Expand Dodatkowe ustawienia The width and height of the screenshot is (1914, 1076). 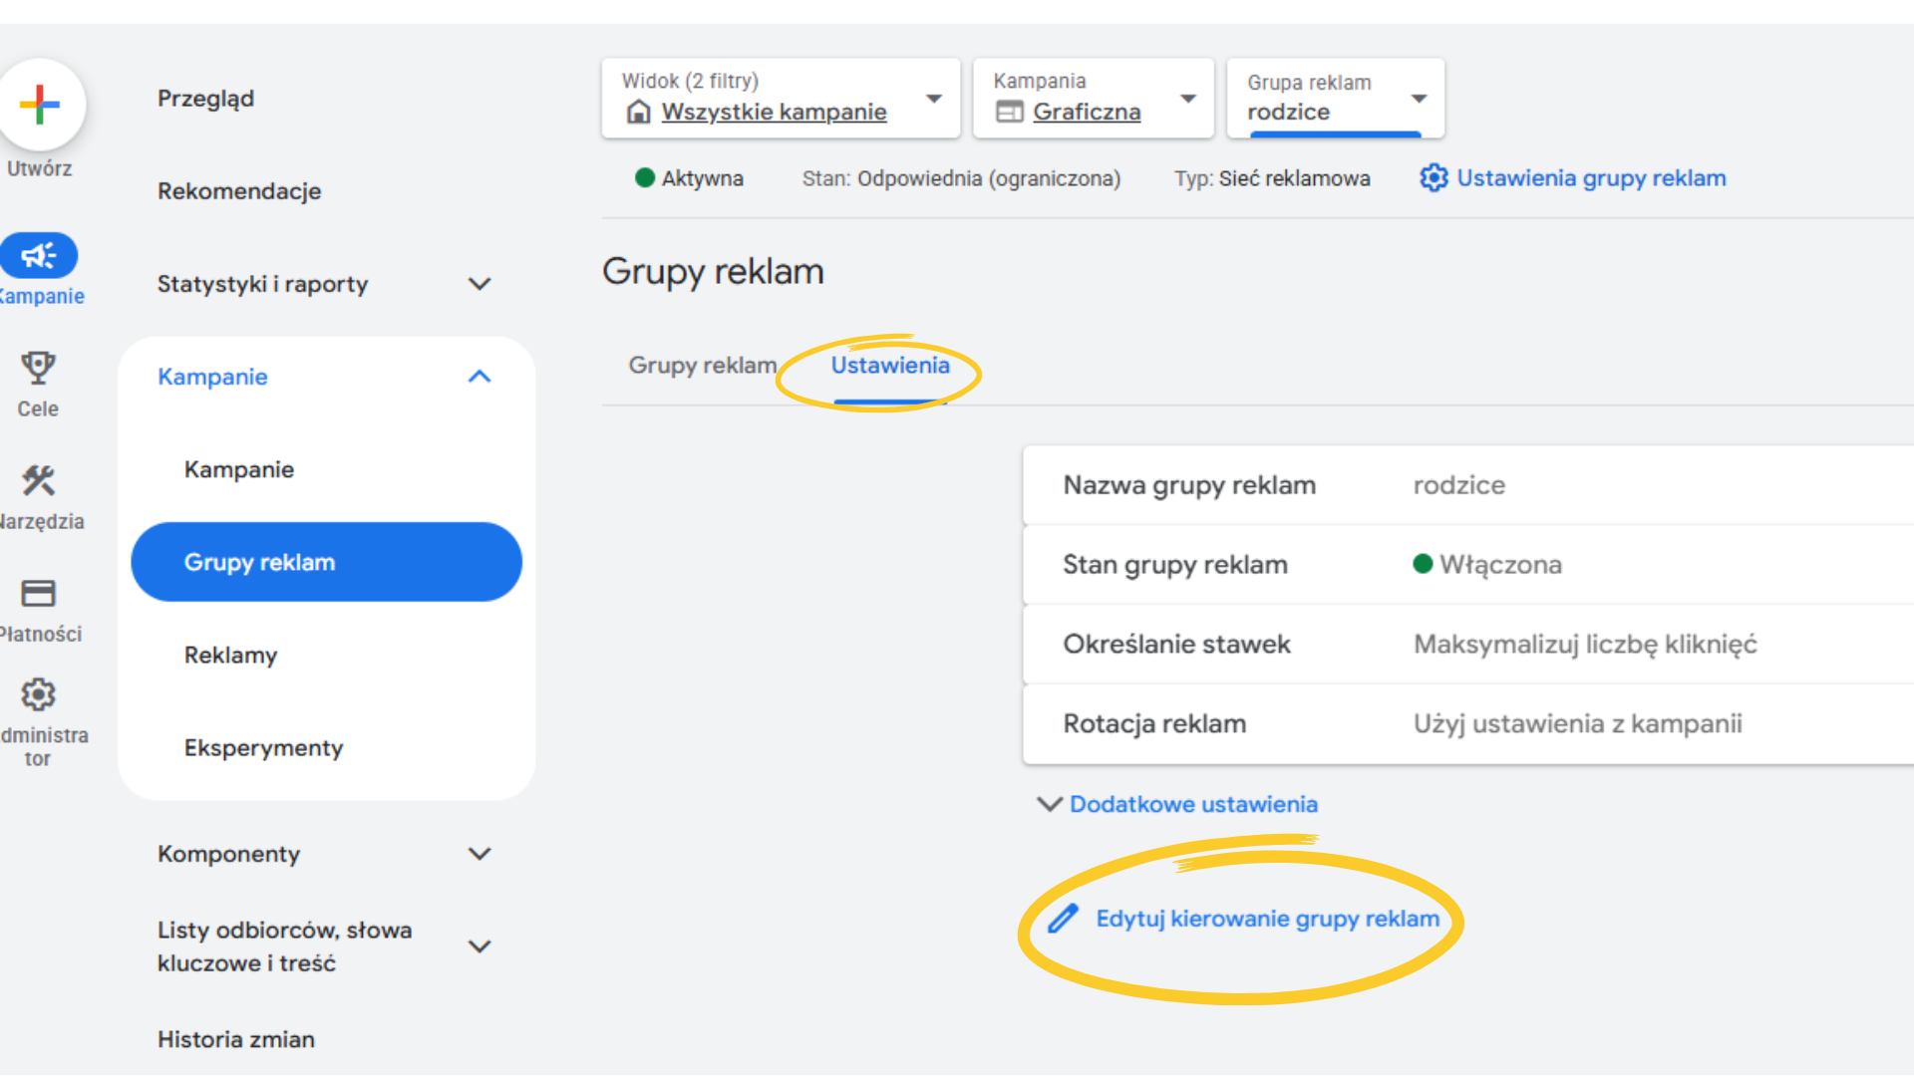(x=1192, y=804)
